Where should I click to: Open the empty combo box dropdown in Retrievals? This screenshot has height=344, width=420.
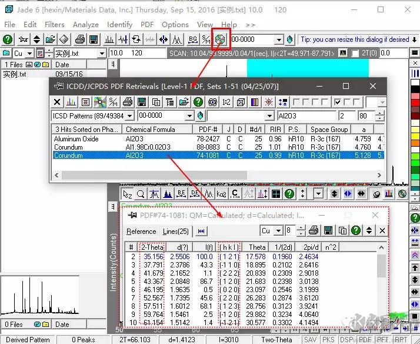(x=270, y=116)
